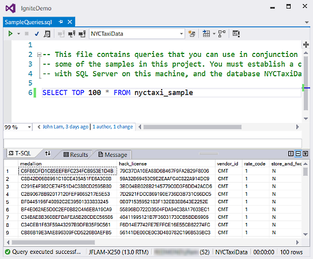Click the vertical split layout icon
This screenshot has height=259, width=313.
[x=291, y=153]
